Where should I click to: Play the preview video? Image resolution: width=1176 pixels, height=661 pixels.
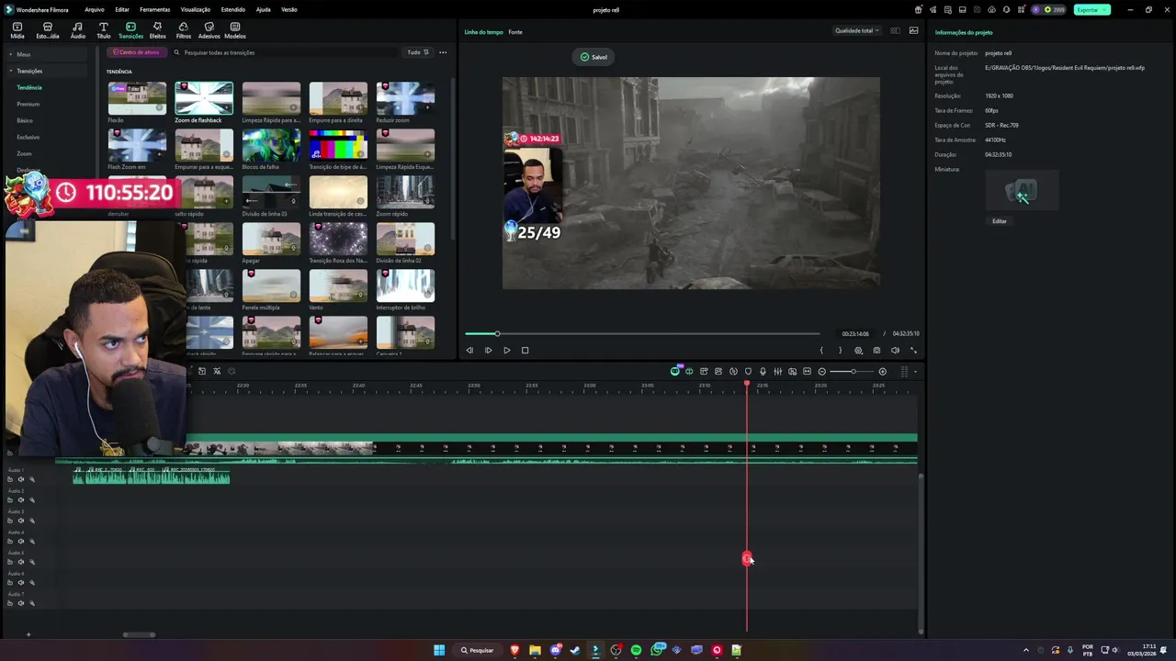click(506, 350)
